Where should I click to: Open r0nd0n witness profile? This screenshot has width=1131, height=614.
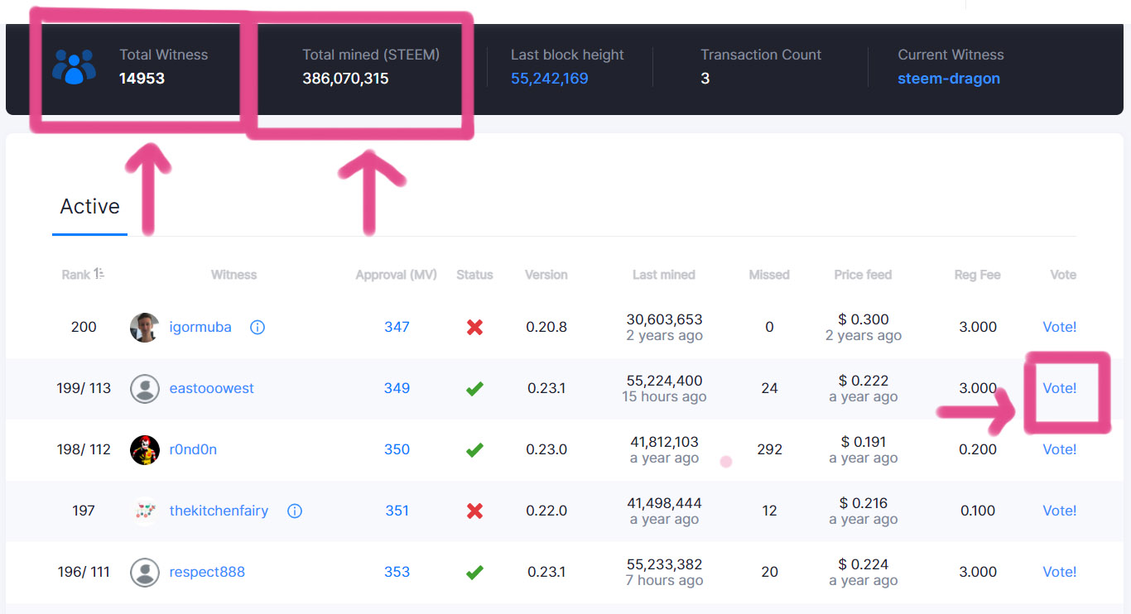[x=193, y=450]
